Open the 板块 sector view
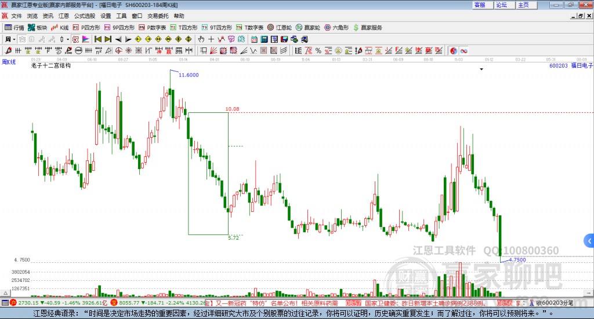The image size is (594, 319). coord(37,28)
